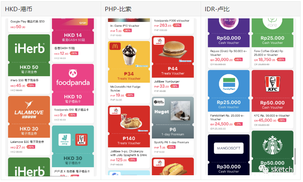Select the Mangosoft logo badge
The image size is (303, 182).
229,148
